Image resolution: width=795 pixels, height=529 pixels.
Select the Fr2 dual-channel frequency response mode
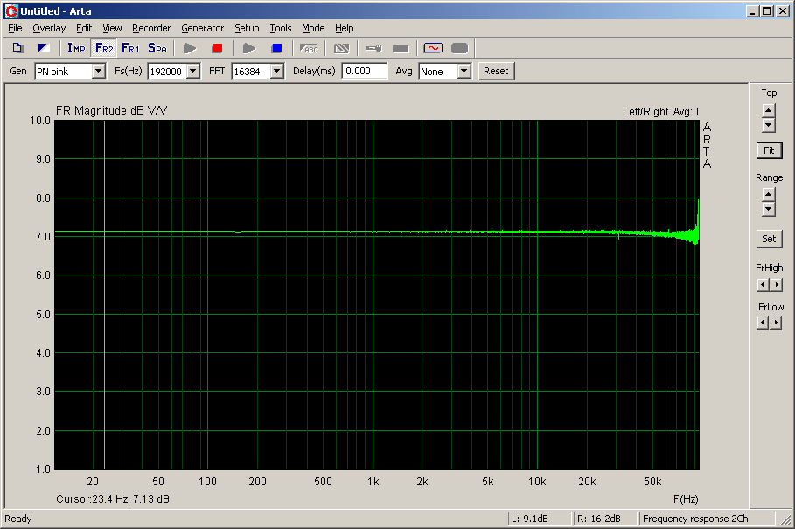coord(104,48)
